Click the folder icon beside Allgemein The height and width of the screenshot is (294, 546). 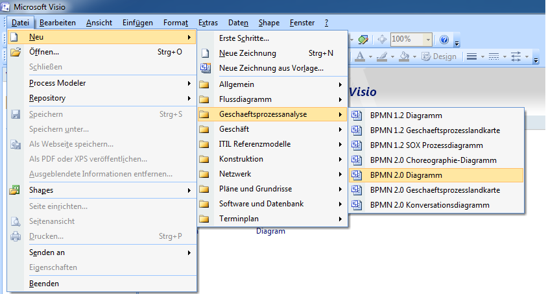tap(204, 84)
